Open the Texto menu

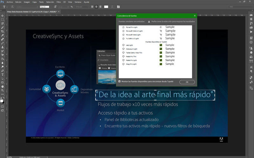[x=41, y=2]
